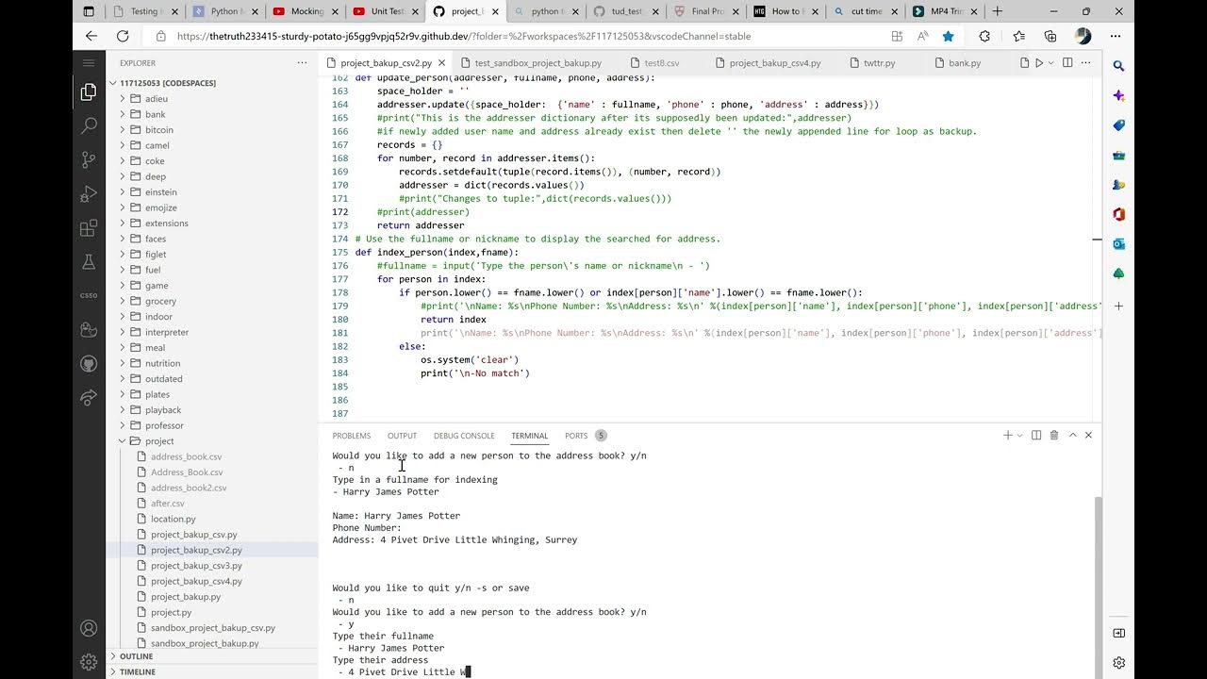Split the terminal
Viewport: 1207px width, 679px height.
click(1036, 436)
